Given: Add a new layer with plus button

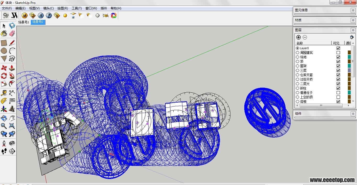Looking at the screenshot, I should click(x=298, y=37).
